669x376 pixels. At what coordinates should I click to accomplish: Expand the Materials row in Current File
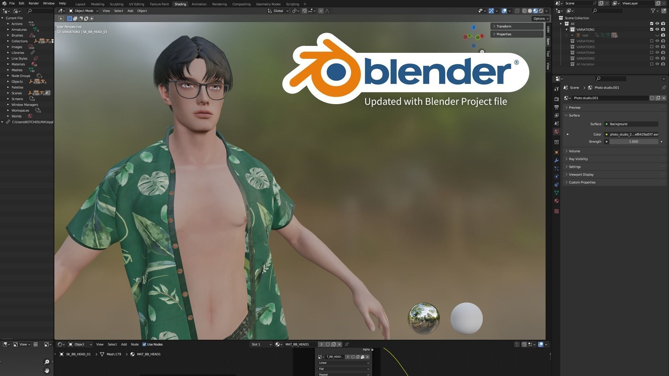(8, 64)
